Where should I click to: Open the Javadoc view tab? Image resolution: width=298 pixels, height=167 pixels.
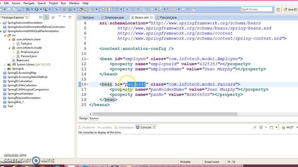point(105,128)
